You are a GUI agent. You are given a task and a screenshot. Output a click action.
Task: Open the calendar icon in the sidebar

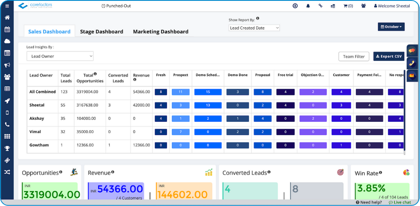7,29
